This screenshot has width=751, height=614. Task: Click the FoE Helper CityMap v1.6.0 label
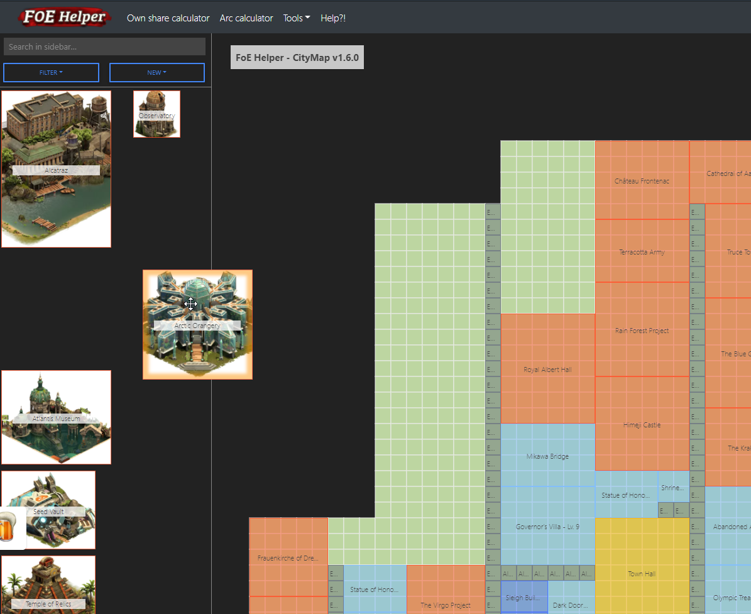tap(297, 57)
